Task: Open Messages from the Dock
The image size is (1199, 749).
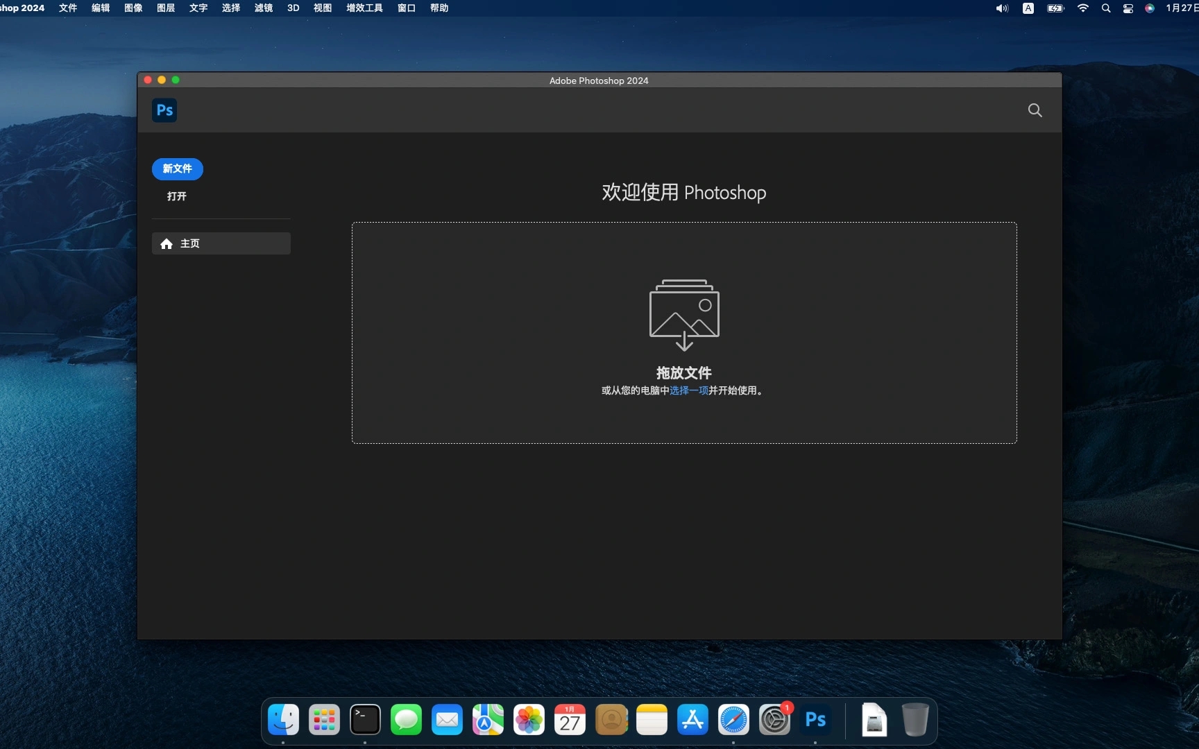Action: tap(406, 720)
